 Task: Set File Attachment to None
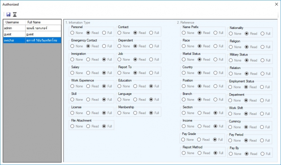coord(77,126)
